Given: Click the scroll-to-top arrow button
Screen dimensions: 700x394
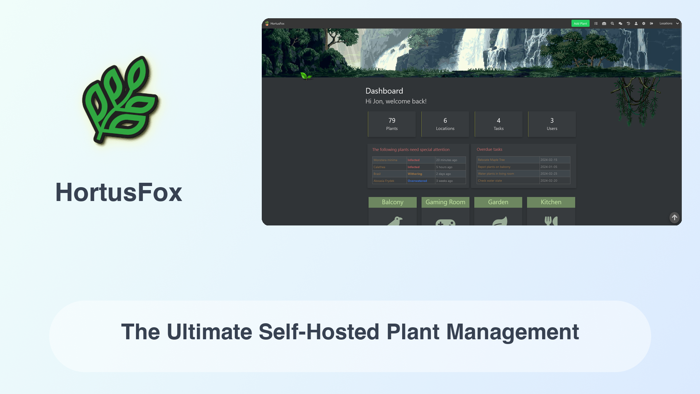Looking at the screenshot, I should pos(674,217).
